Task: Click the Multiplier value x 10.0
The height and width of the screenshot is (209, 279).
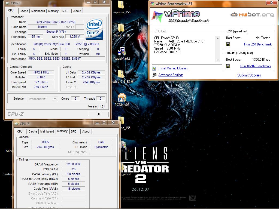Action: point(41,77)
